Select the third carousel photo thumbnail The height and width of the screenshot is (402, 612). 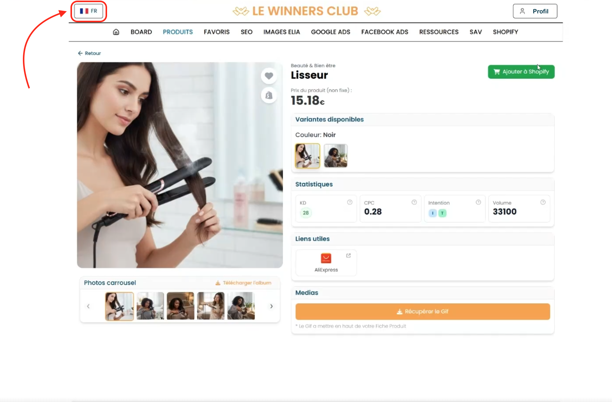[x=180, y=306]
